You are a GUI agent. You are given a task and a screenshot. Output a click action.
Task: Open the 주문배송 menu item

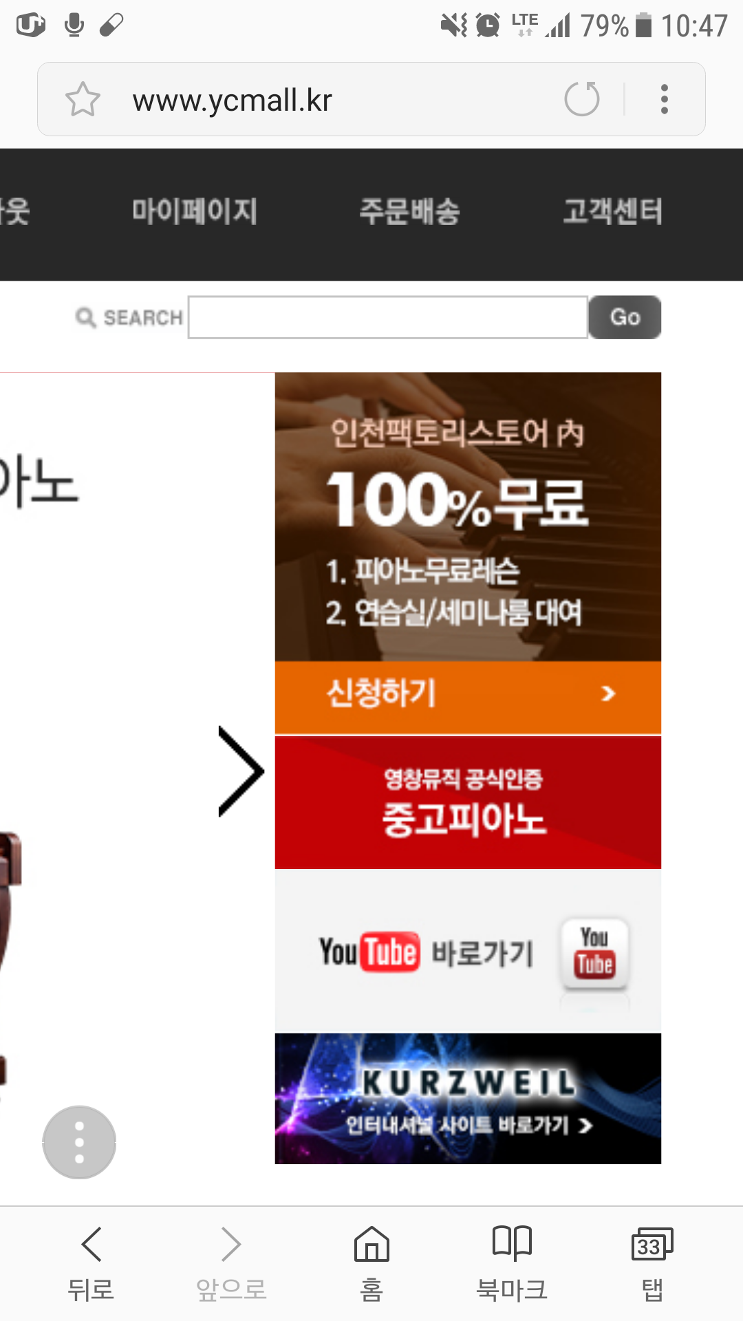tap(410, 211)
